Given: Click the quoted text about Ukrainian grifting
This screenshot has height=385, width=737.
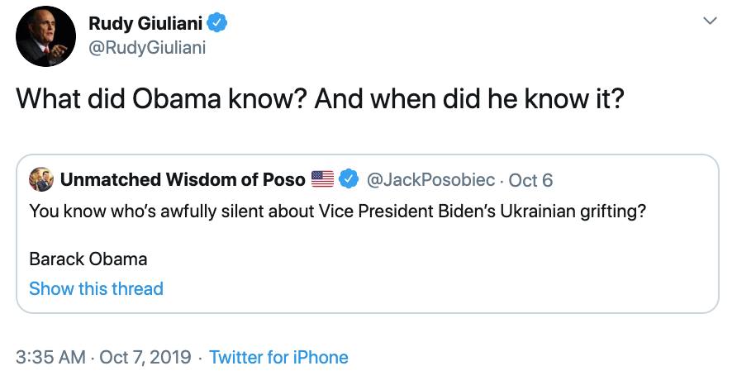Looking at the screenshot, I should coord(337,210).
